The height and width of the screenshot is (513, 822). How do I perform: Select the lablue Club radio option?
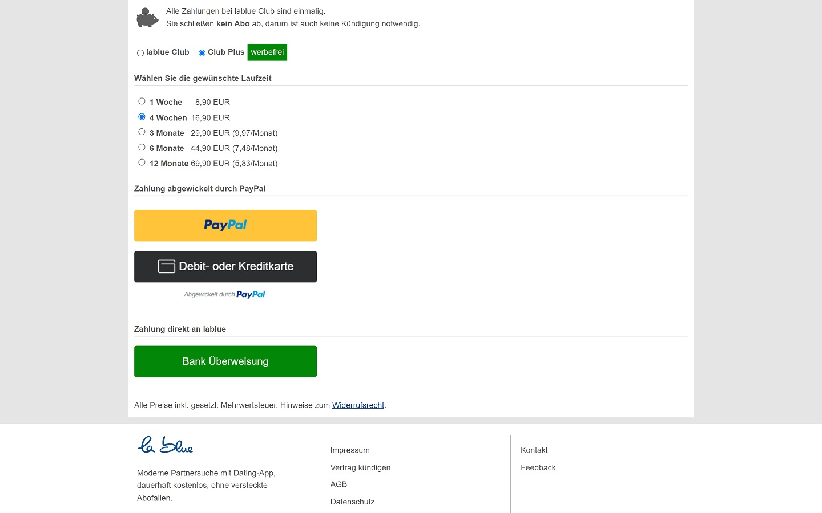tap(140, 53)
